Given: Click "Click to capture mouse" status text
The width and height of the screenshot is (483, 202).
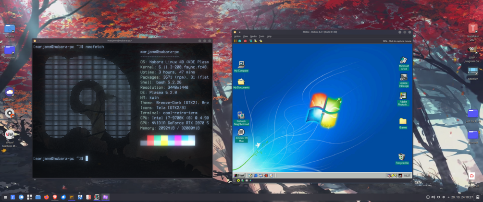Looking at the screenshot, I should pyautogui.click(x=399, y=41).
